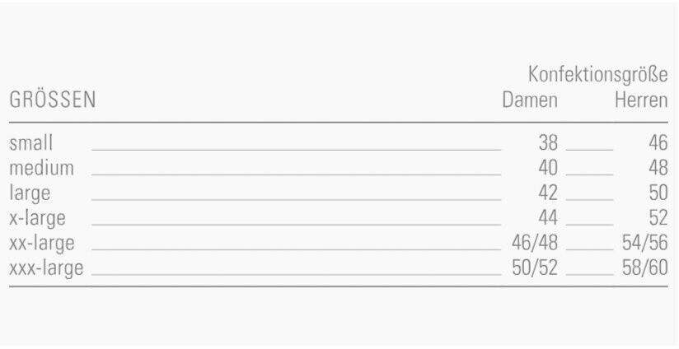Select the large size row label
Image resolution: width=679 pixels, height=349 pixels.
[30, 193]
